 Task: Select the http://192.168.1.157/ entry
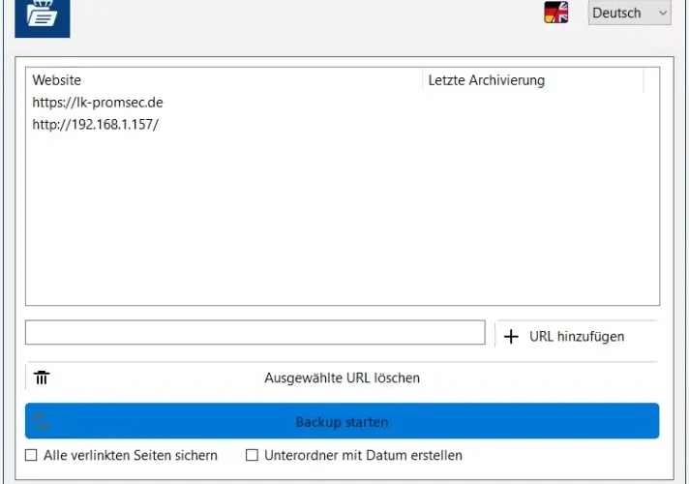[96, 125]
